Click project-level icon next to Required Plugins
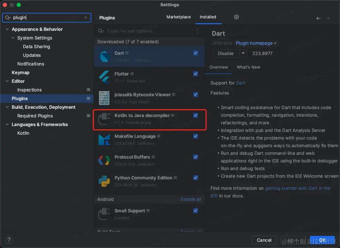340x248 pixels. click(x=89, y=116)
